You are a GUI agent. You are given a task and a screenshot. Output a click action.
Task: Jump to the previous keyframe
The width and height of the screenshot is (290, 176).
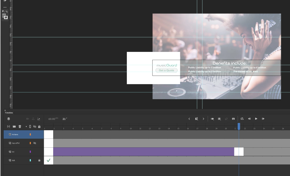[189, 119]
